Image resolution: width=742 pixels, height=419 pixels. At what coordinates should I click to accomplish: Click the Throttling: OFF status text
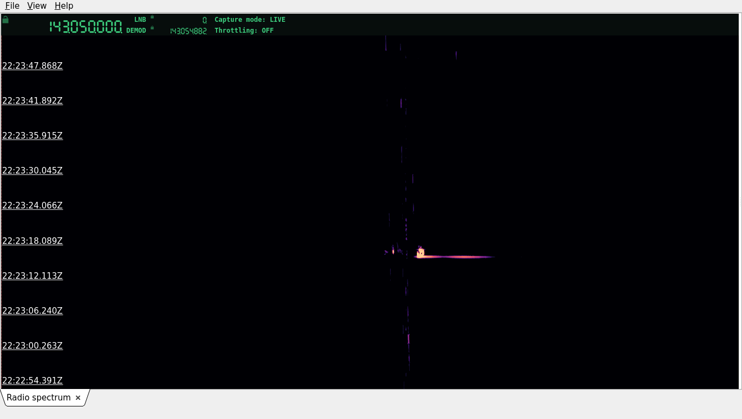(x=244, y=31)
